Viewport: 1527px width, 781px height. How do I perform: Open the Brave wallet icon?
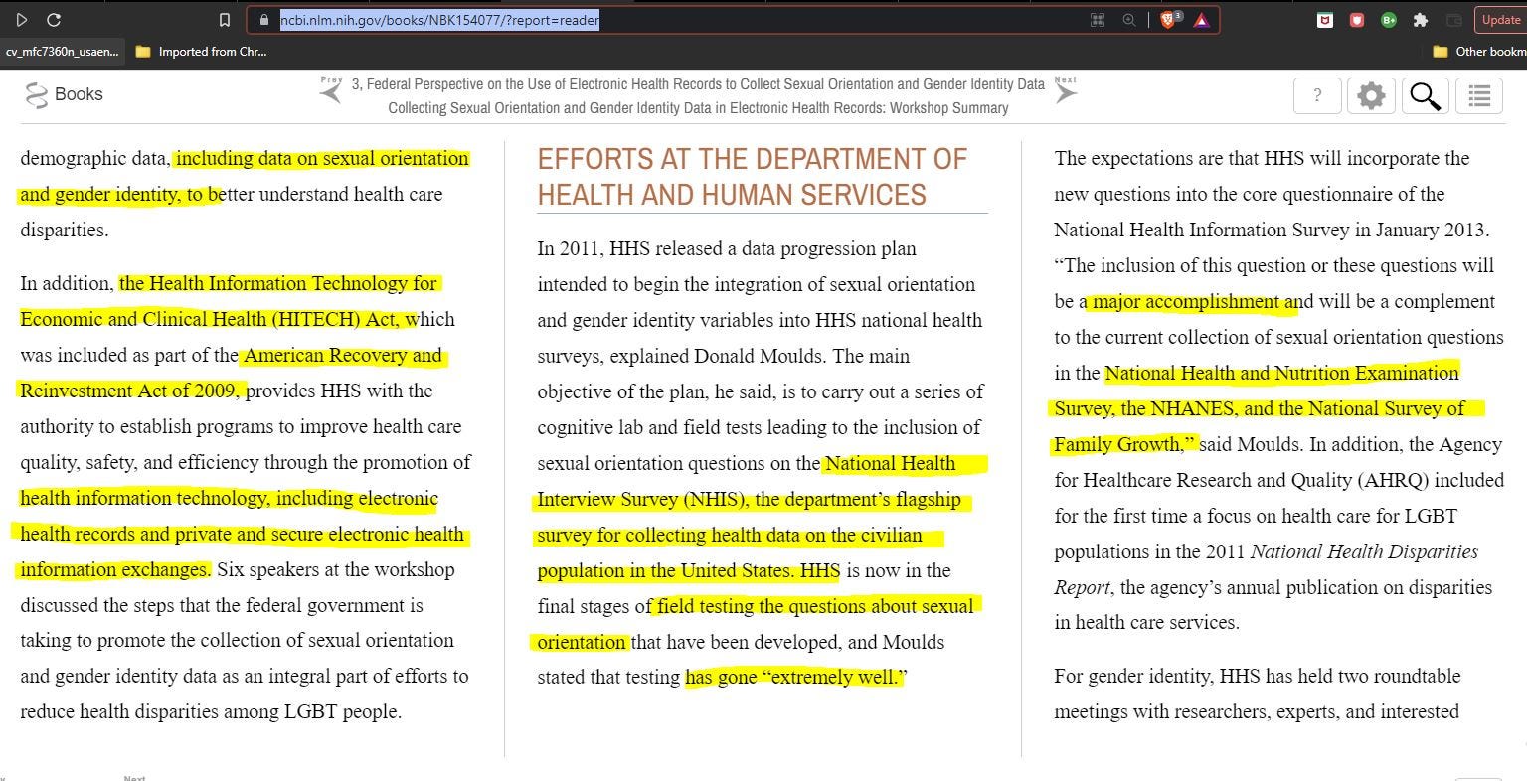(1453, 20)
